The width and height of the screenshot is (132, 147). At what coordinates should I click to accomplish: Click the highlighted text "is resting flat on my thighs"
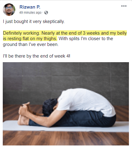point(30,39)
